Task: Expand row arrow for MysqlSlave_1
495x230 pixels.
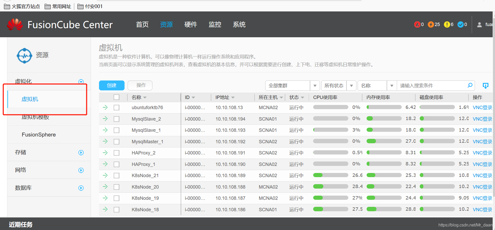Action: [x=105, y=130]
